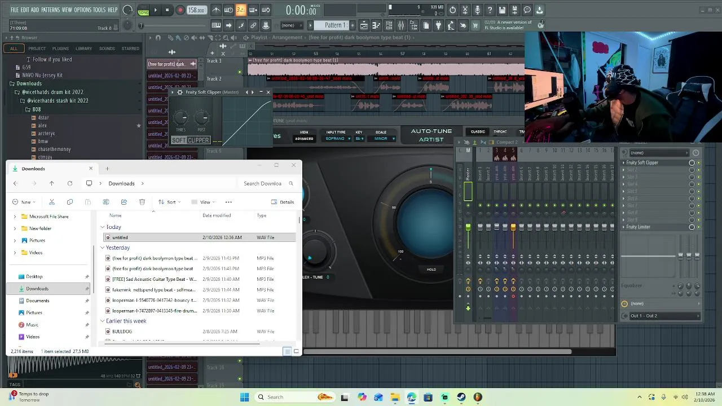
Task: Click the link icon in FL toolbar
Action: coord(253,25)
